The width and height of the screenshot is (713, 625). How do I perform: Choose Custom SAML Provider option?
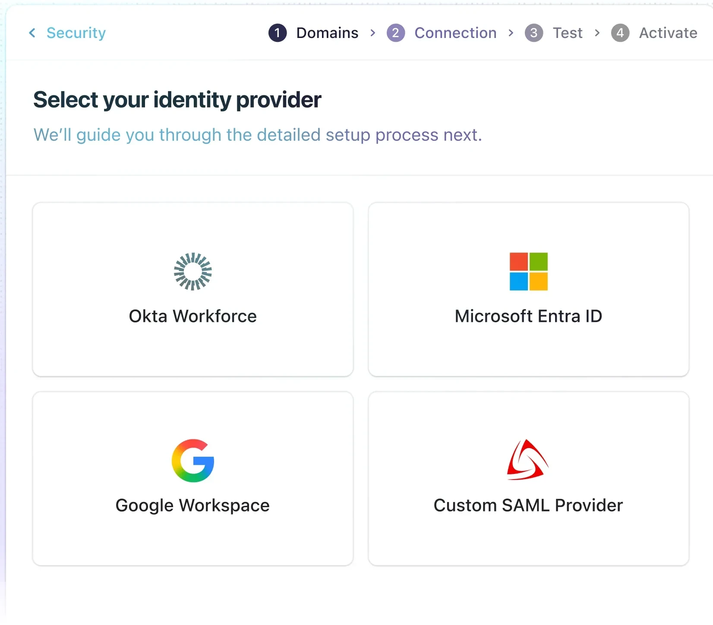pyautogui.click(x=529, y=479)
